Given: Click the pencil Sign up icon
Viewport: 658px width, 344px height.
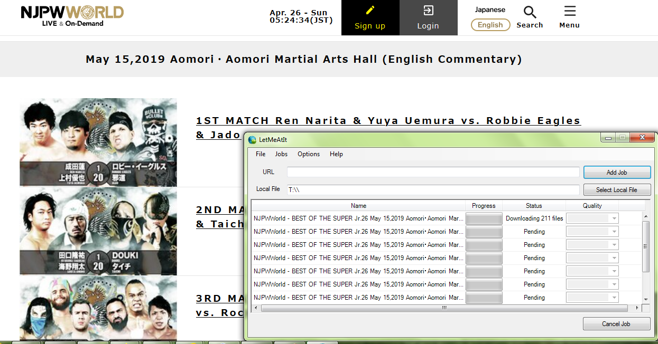Looking at the screenshot, I should [370, 11].
